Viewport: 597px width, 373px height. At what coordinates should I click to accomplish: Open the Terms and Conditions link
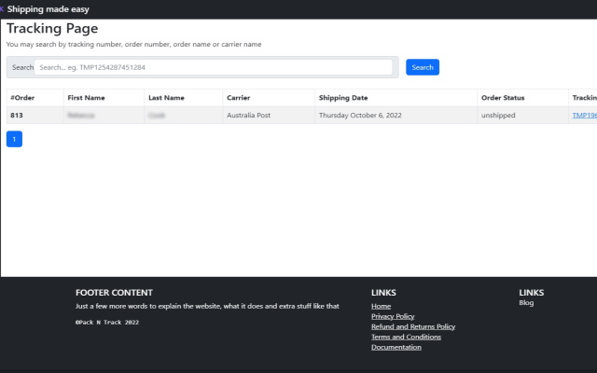pos(406,337)
